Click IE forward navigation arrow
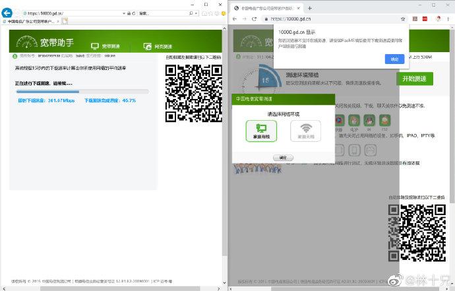The width and height of the screenshot is (455, 291). click(x=17, y=13)
